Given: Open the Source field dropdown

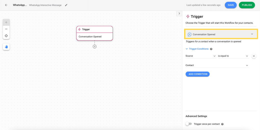Looking at the screenshot, I should click(201, 56).
